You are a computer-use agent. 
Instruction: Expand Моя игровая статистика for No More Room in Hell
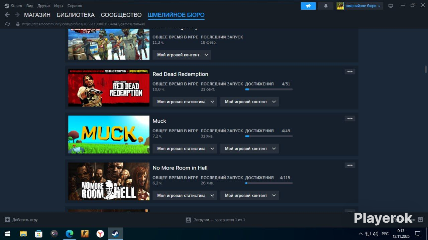click(185, 195)
